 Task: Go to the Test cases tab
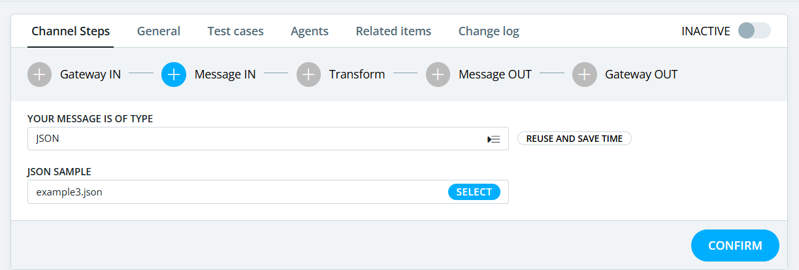click(236, 31)
